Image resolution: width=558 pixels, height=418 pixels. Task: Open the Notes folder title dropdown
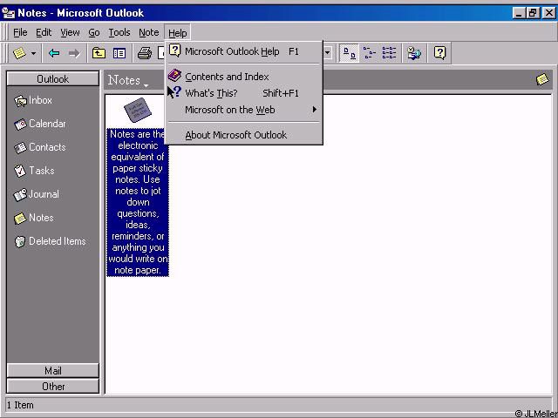point(127,81)
